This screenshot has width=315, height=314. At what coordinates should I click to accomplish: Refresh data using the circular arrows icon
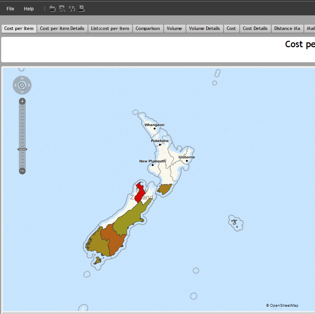[x=72, y=8]
